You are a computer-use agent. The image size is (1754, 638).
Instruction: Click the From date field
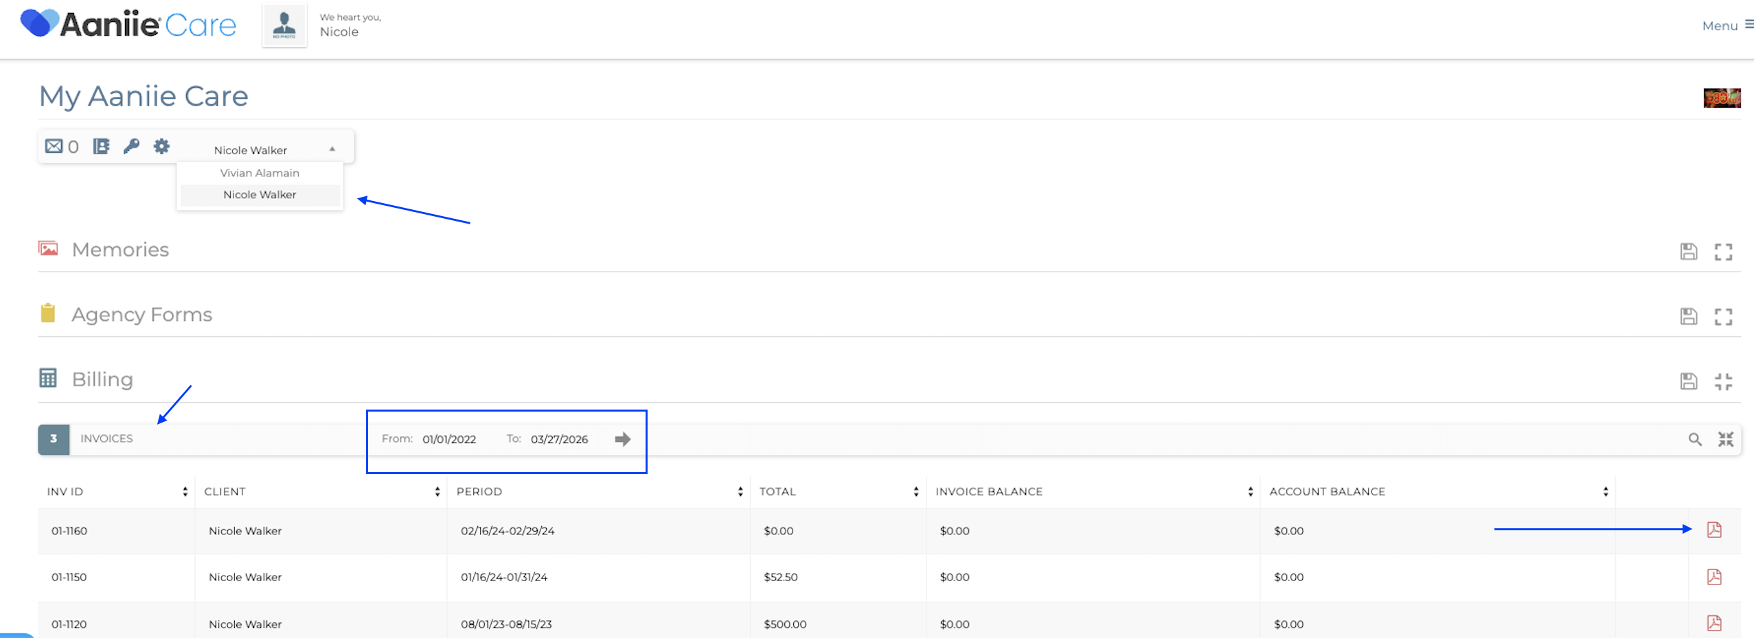pos(449,439)
